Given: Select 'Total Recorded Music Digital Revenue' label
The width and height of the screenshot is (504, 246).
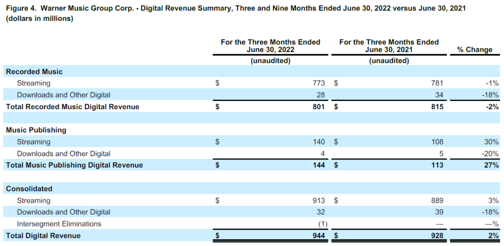Looking at the screenshot, I should [x=73, y=107].
